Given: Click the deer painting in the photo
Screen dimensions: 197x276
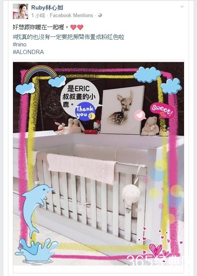Looking at the screenshot, I should coord(123,110).
